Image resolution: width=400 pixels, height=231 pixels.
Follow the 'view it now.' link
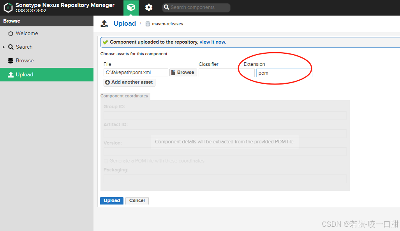(x=213, y=42)
